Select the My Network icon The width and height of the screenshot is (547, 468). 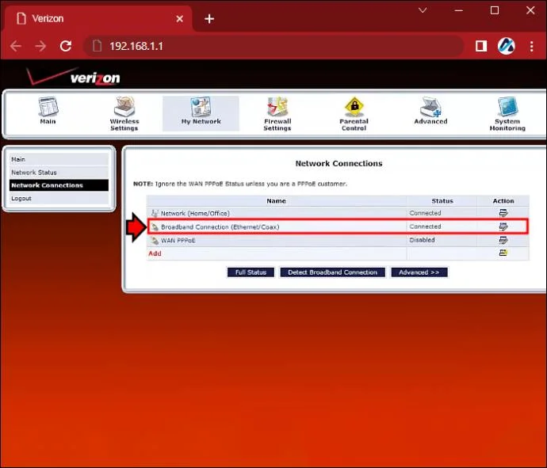(x=201, y=108)
